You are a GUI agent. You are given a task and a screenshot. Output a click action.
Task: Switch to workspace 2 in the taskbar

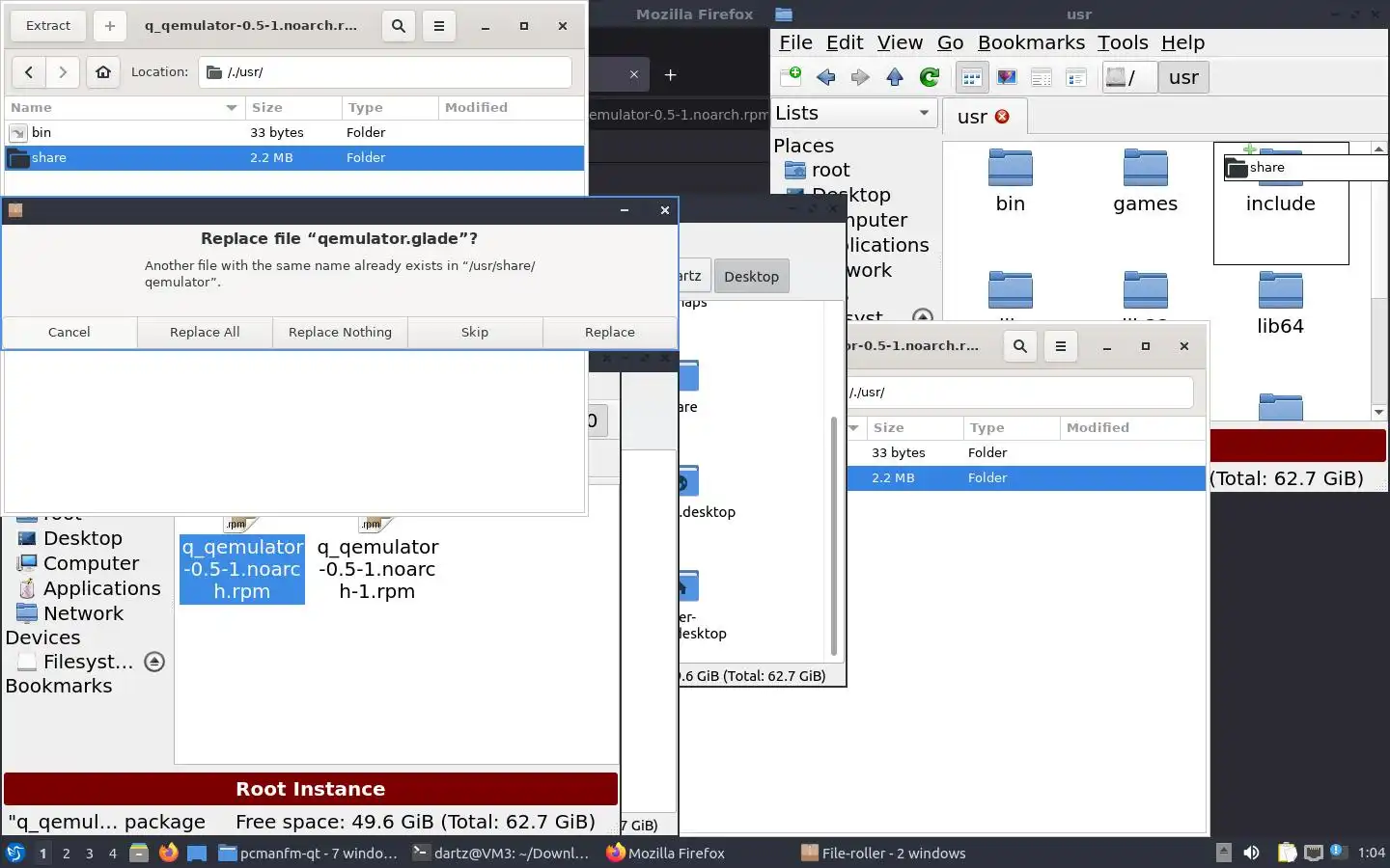[66, 853]
